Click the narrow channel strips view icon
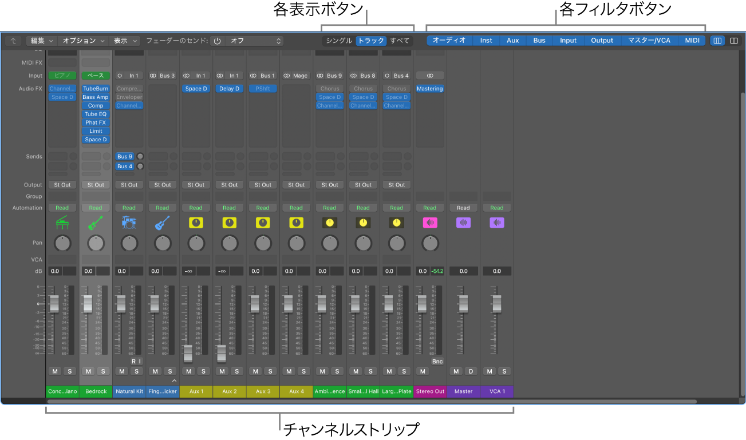 (x=717, y=41)
